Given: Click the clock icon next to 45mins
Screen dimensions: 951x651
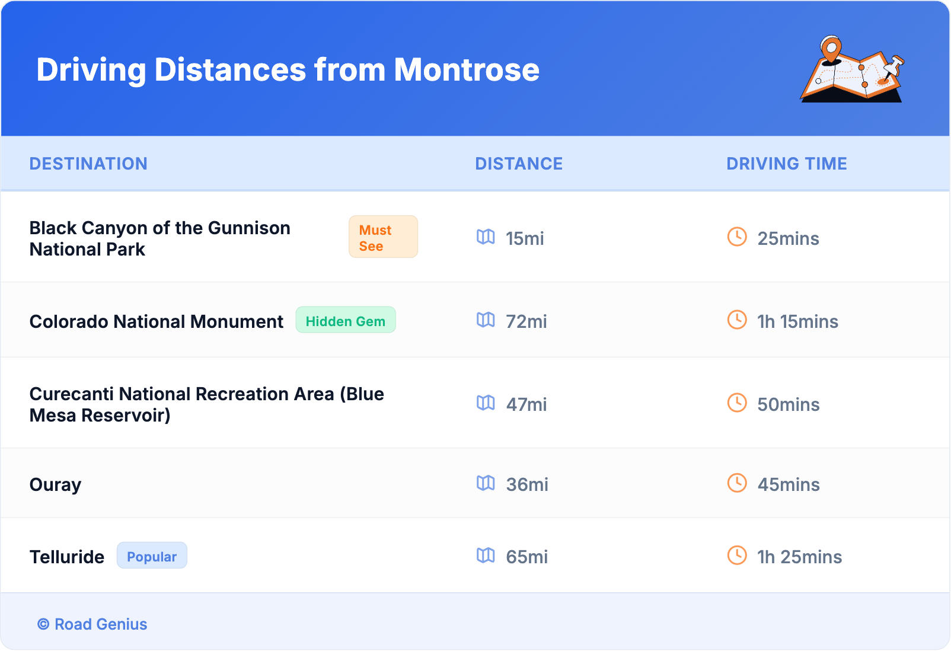Looking at the screenshot, I should (x=737, y=483).
